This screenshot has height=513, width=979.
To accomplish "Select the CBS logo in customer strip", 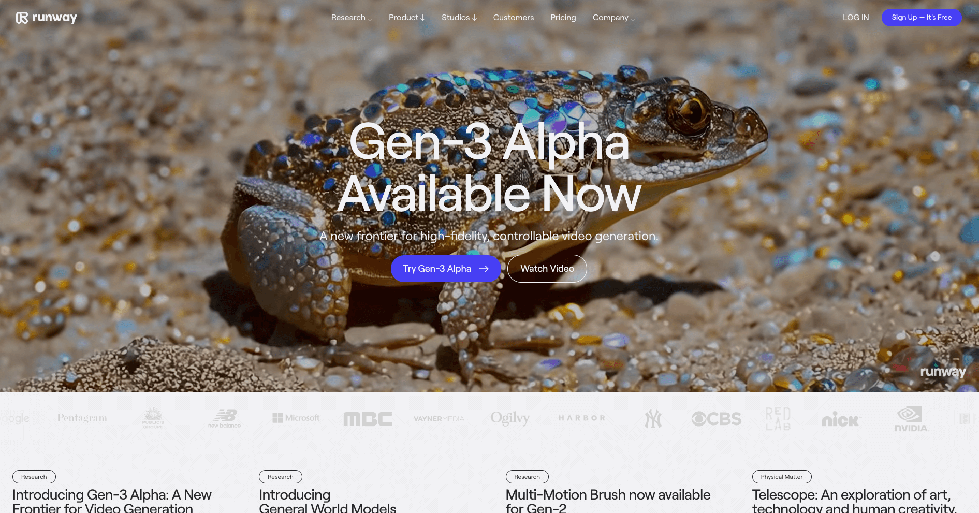I will click(717, 419).
